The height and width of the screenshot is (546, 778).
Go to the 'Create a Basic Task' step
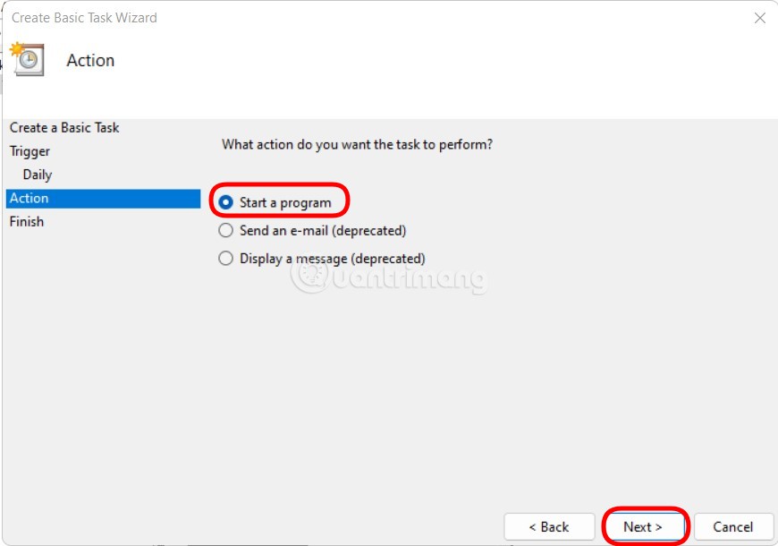pyautogui.click(x=64, y=128)
